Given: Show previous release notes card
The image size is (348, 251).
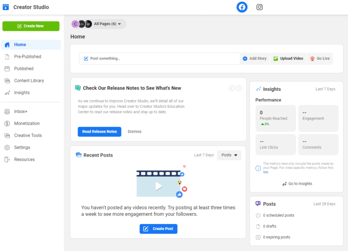Looking at the screenshot, I should [x=232, y=88].
